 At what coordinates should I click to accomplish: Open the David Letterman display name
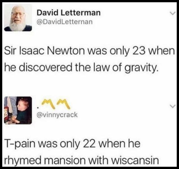point(68,13)
